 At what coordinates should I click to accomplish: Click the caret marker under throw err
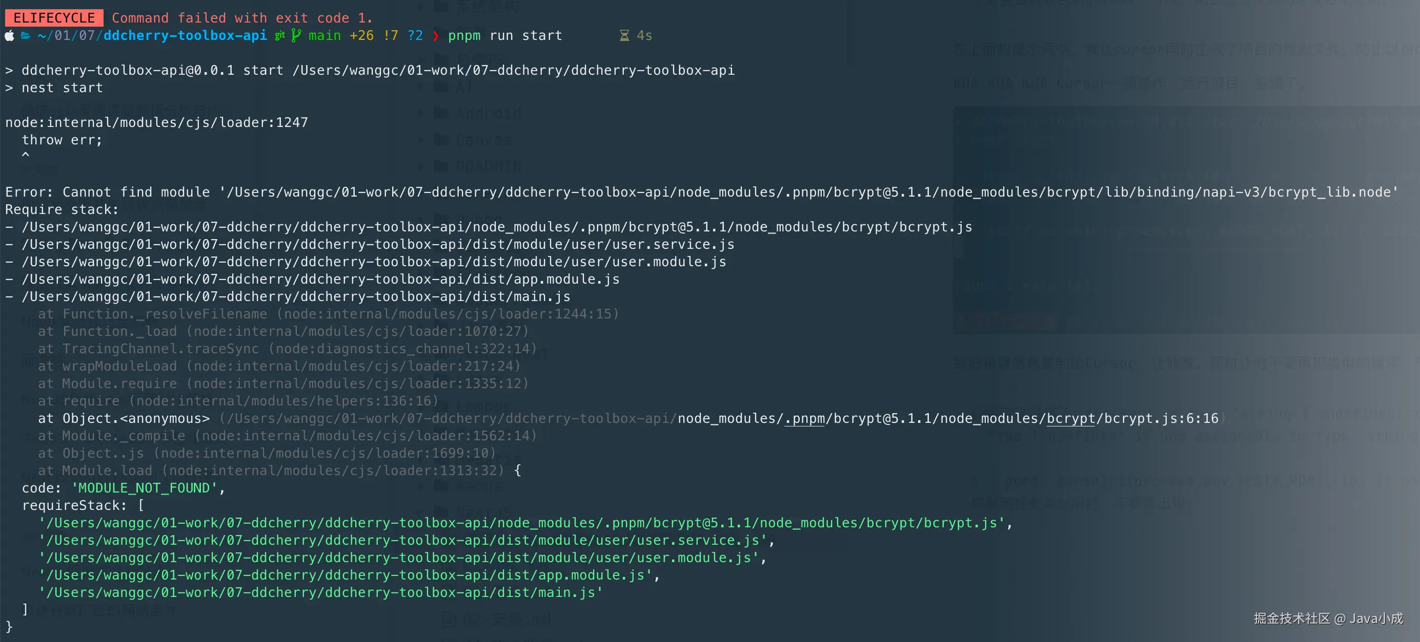click(25, 156)
